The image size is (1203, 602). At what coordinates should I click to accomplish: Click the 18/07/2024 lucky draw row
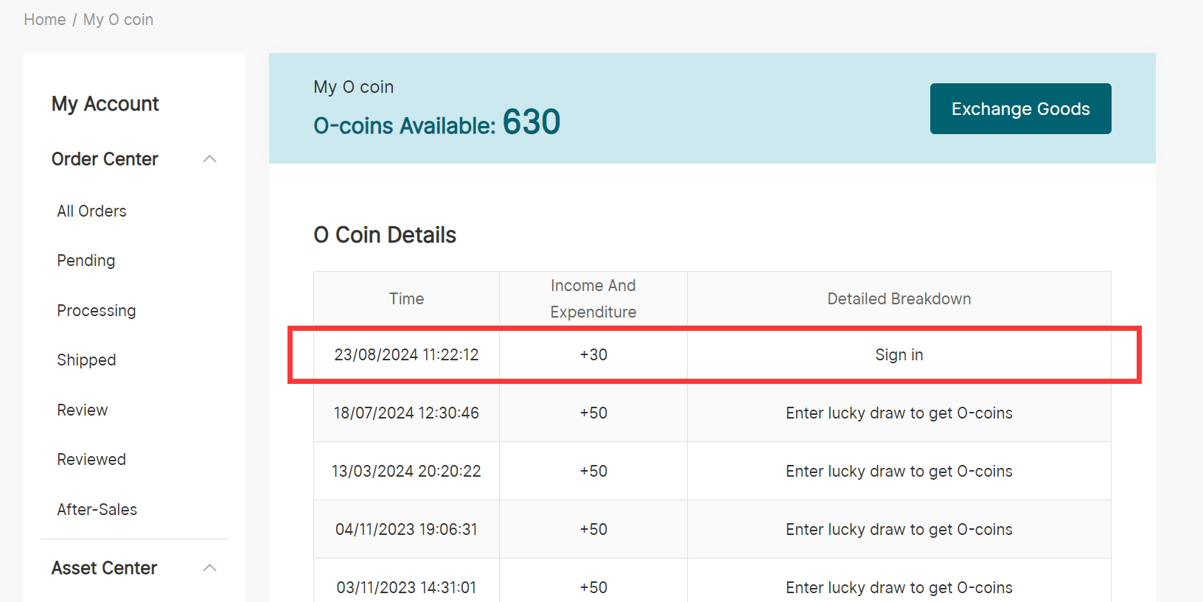pos(899,413)
